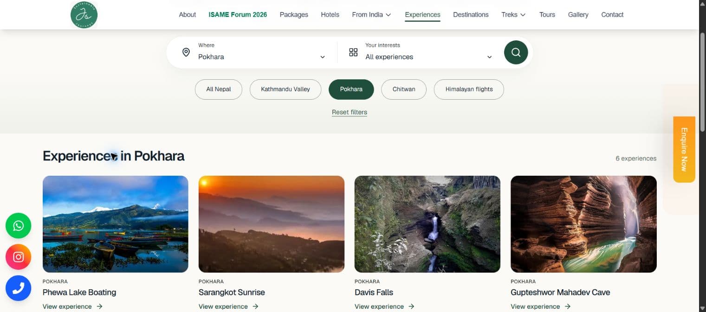Click arrow beside Sarangkot Sunrise view experience
The image size is (706, 312).
(x=255, y=306)
